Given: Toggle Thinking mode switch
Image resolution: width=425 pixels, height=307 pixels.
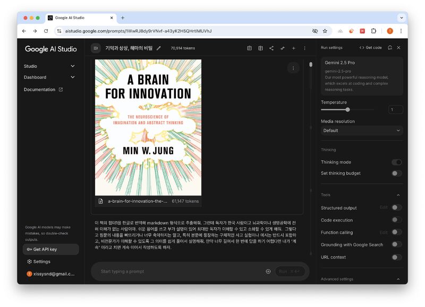Looking at the screenshot, I should pos(396,162).
